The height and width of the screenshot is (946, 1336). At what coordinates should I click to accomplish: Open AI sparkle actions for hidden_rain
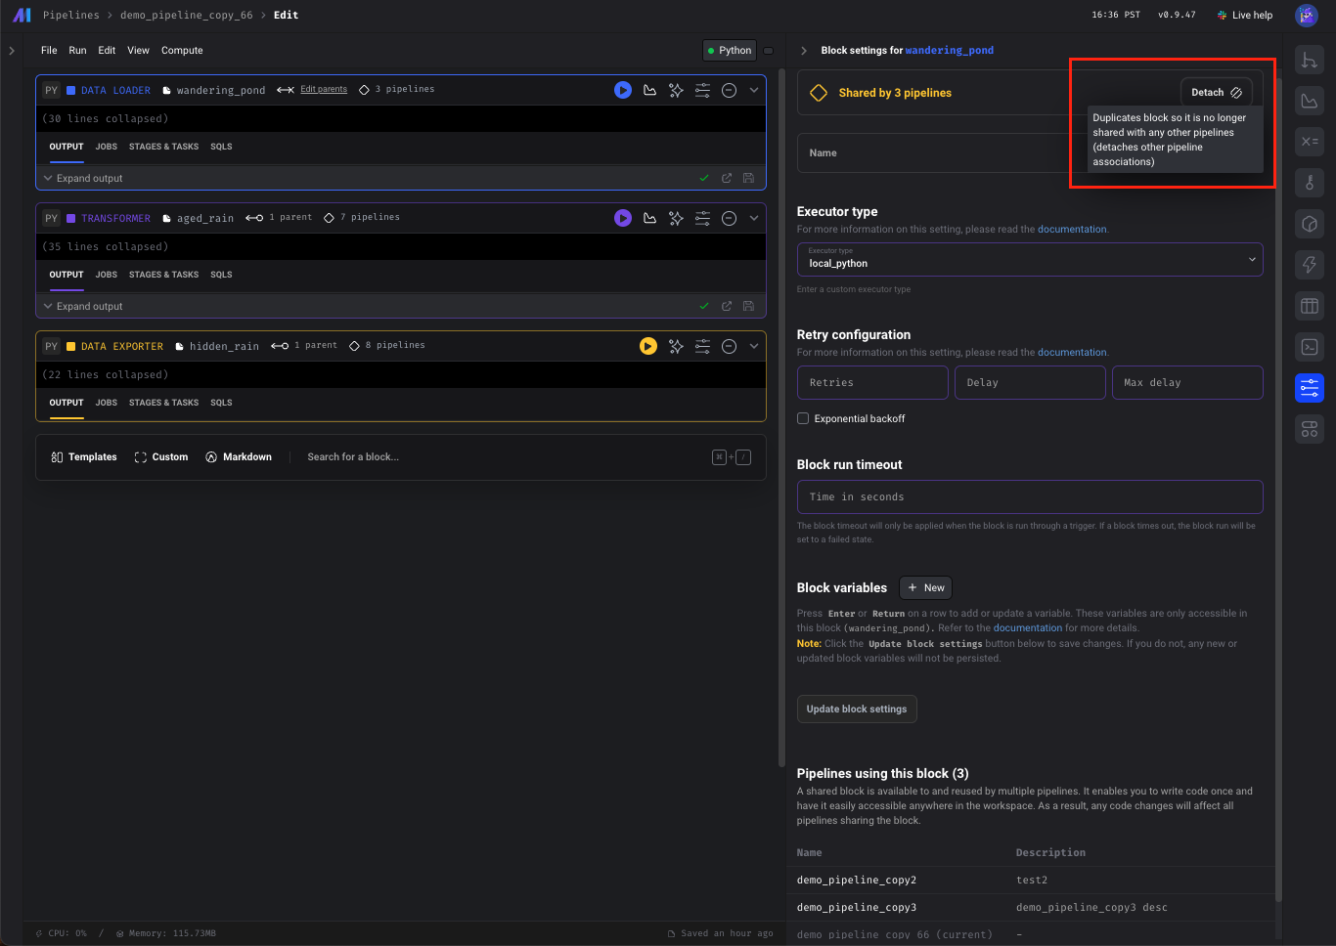click(676, 346)
